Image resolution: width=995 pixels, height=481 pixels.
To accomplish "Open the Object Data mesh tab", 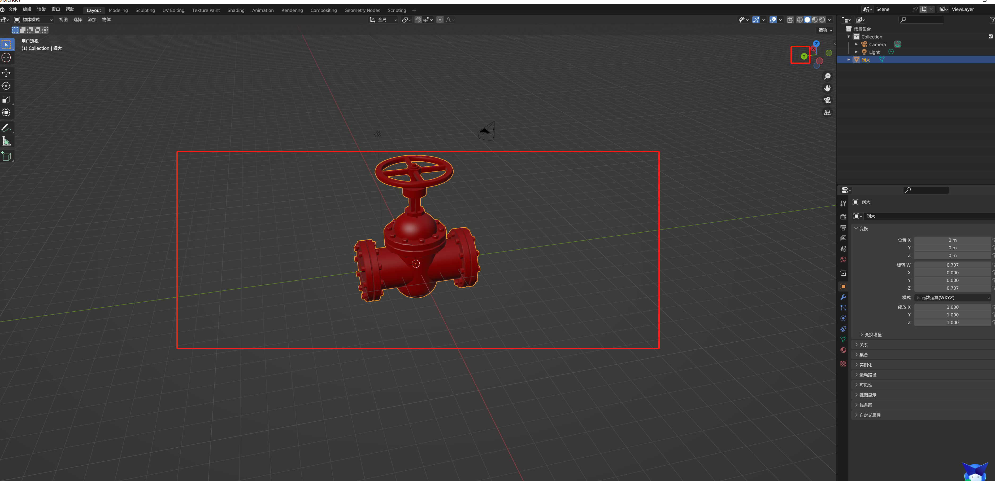I will tap(843, 340).
